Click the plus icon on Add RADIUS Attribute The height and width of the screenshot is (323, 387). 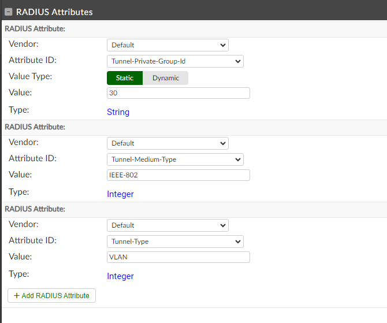tap(16, 296)
